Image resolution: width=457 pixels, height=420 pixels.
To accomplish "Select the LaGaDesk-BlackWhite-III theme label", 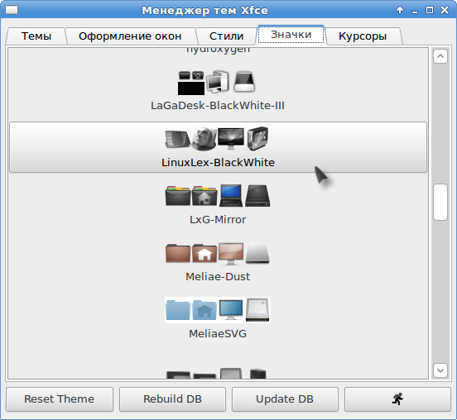I will 218,105.
